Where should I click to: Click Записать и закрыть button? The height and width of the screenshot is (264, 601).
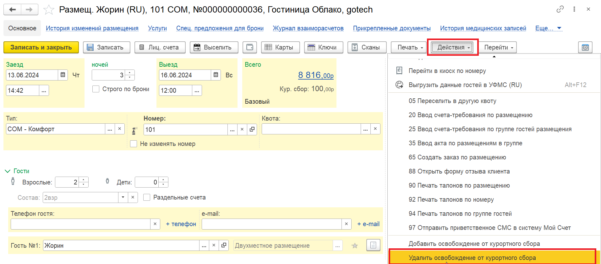tap(41, 47)
